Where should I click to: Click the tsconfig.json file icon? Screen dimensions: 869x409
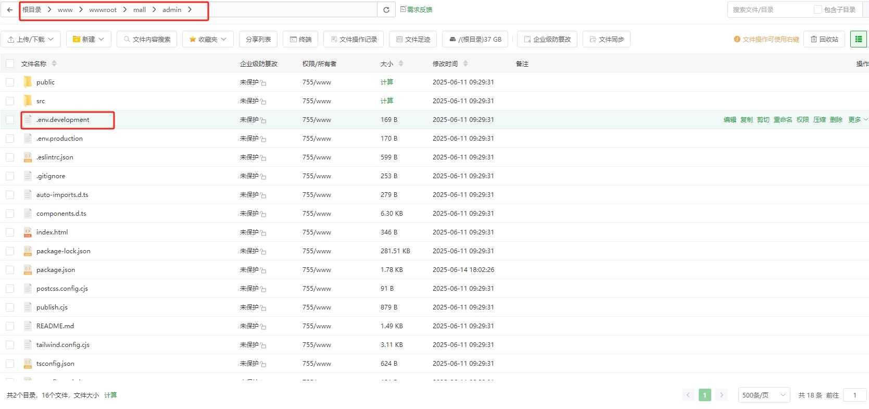(x=28, y=363)
